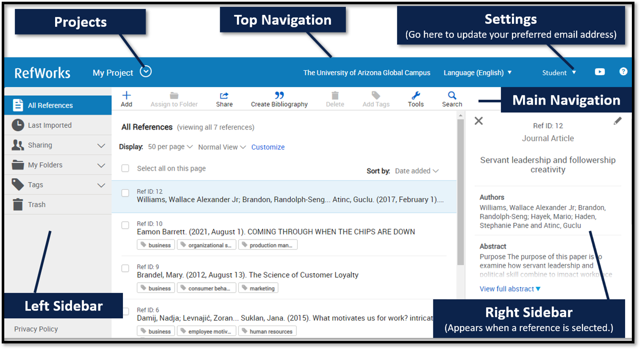Open the Damij, Nadja reference title
This screenshot has height=349, width=640.
[285, 318]
